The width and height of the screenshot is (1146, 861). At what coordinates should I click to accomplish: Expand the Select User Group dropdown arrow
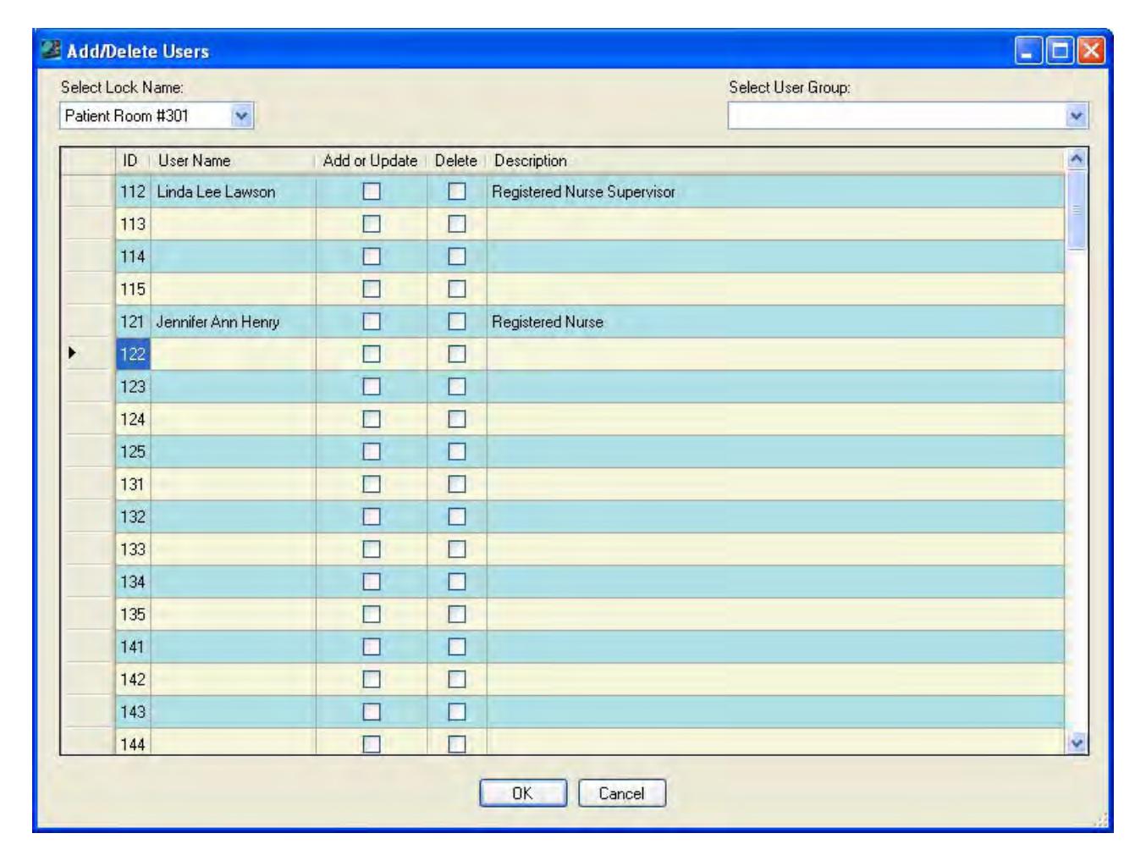[x=1076, y=116]
